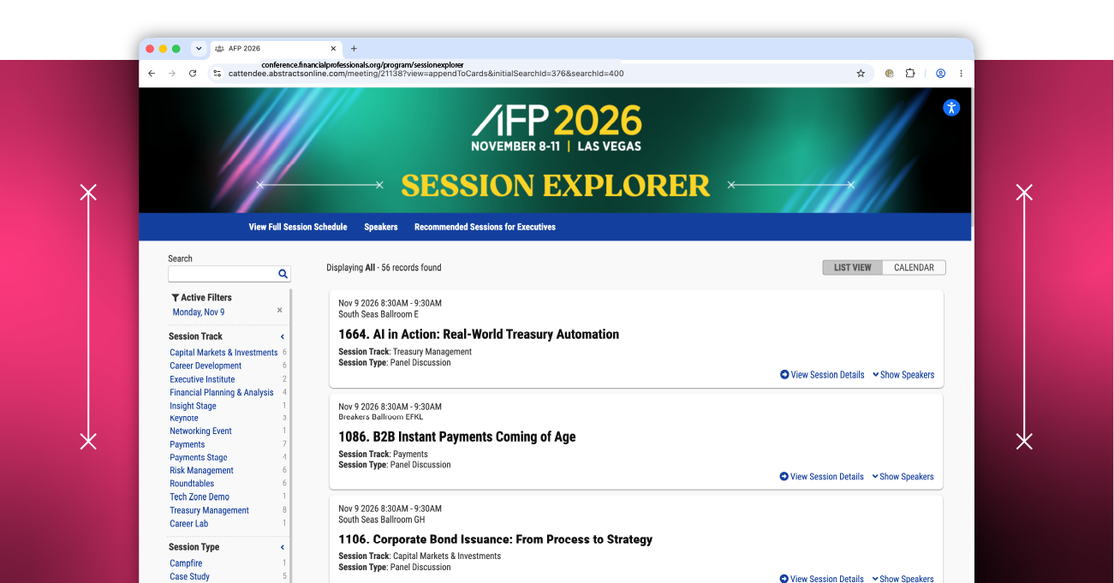Filter by Case Study session type
The image size is (1114, 583).
[189, 577]
